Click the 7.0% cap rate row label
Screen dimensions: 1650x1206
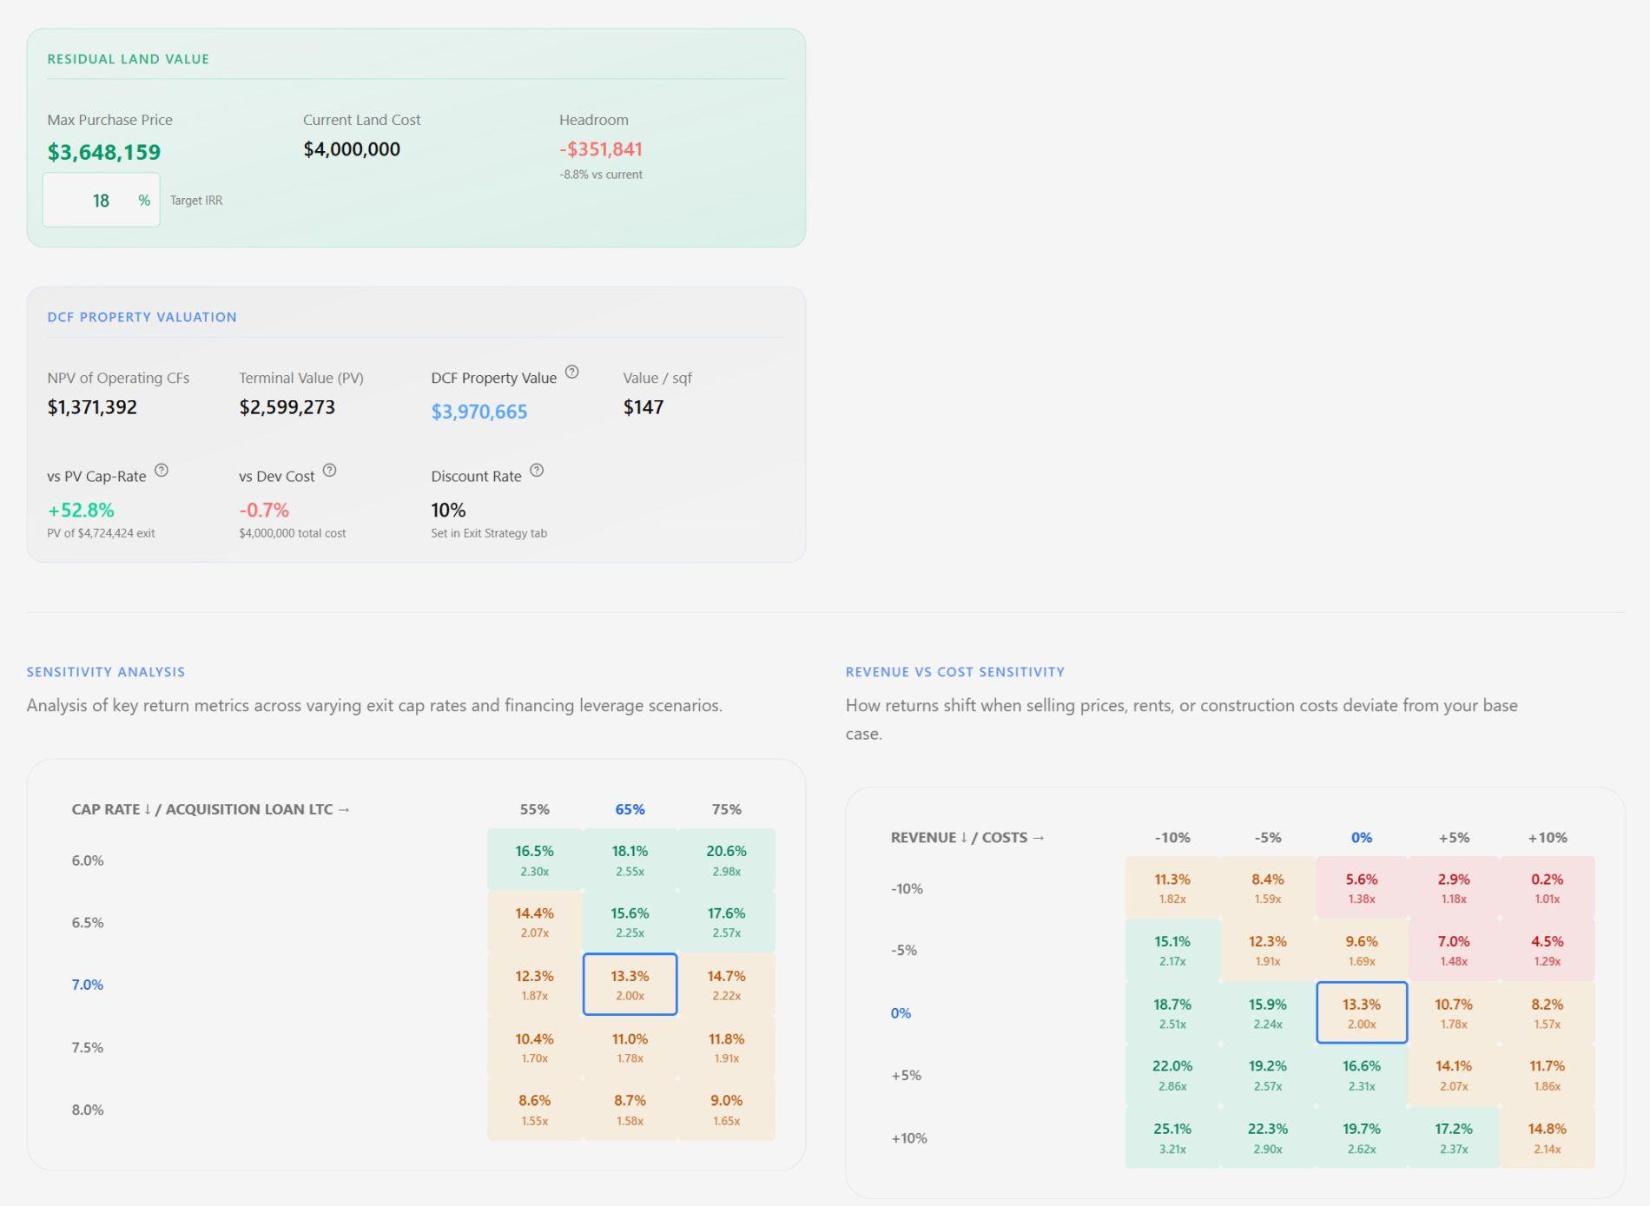pyautogui.click(x=88, y=985)
